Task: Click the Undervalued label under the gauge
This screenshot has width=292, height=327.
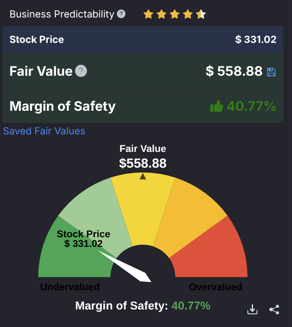Action: click(x=70, y=287)
